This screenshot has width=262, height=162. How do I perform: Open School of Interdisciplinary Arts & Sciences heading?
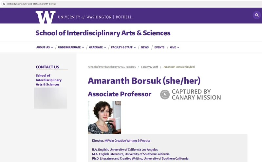pos(103,33)
